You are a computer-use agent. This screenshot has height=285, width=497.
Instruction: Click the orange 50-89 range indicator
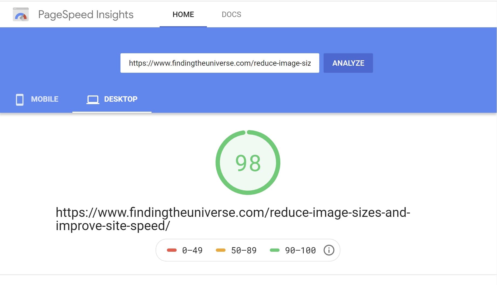(x=220, y=250)
